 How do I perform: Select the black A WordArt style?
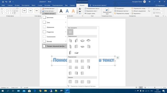tap(61, 11)
